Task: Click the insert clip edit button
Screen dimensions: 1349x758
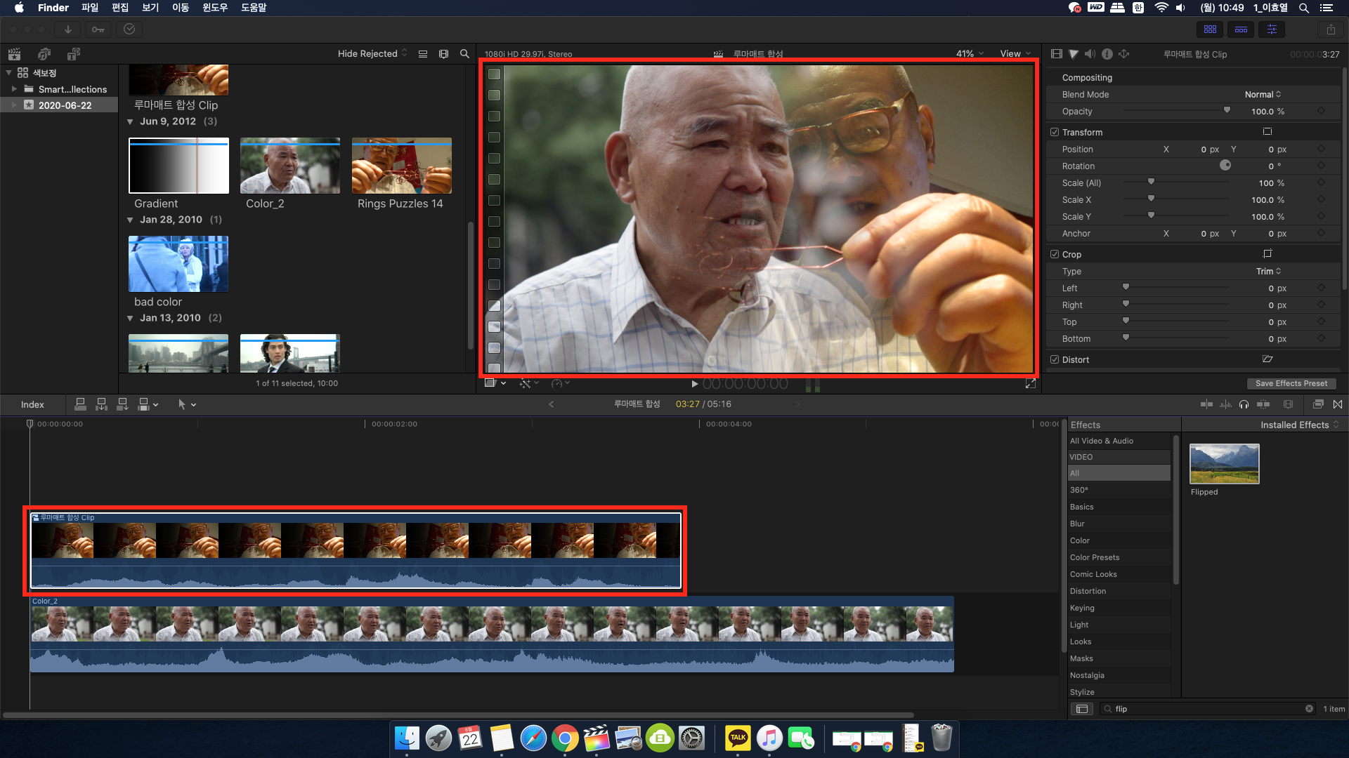Action: click(101, 404)
